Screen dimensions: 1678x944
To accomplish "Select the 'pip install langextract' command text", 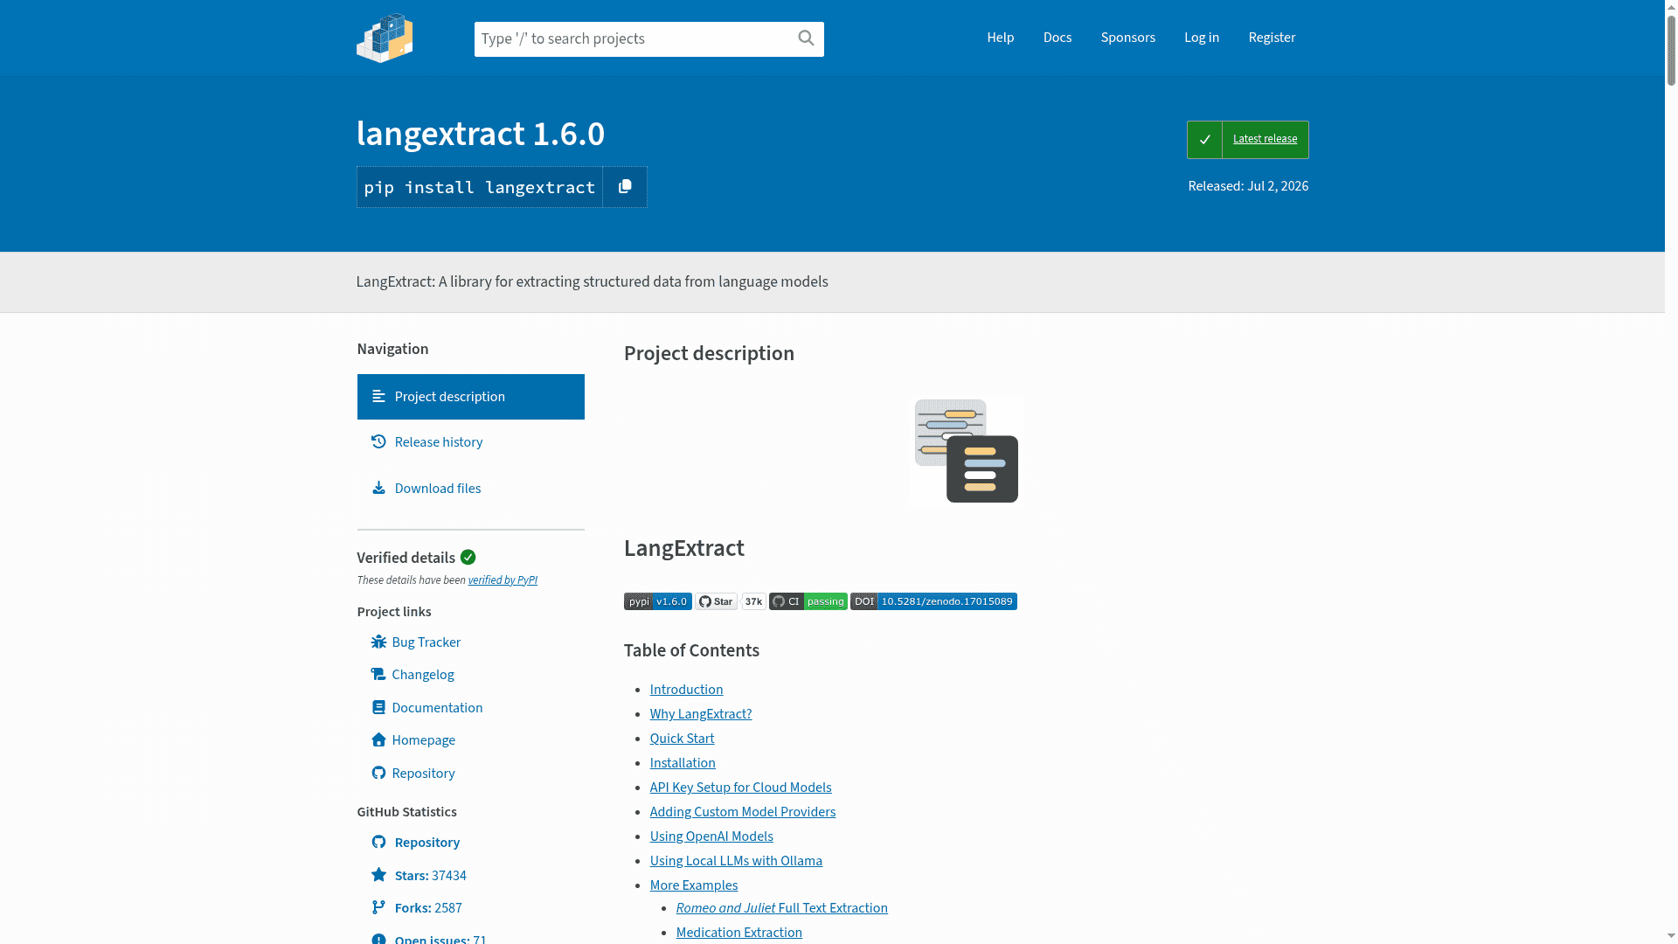I will click(x=480, y=187).
